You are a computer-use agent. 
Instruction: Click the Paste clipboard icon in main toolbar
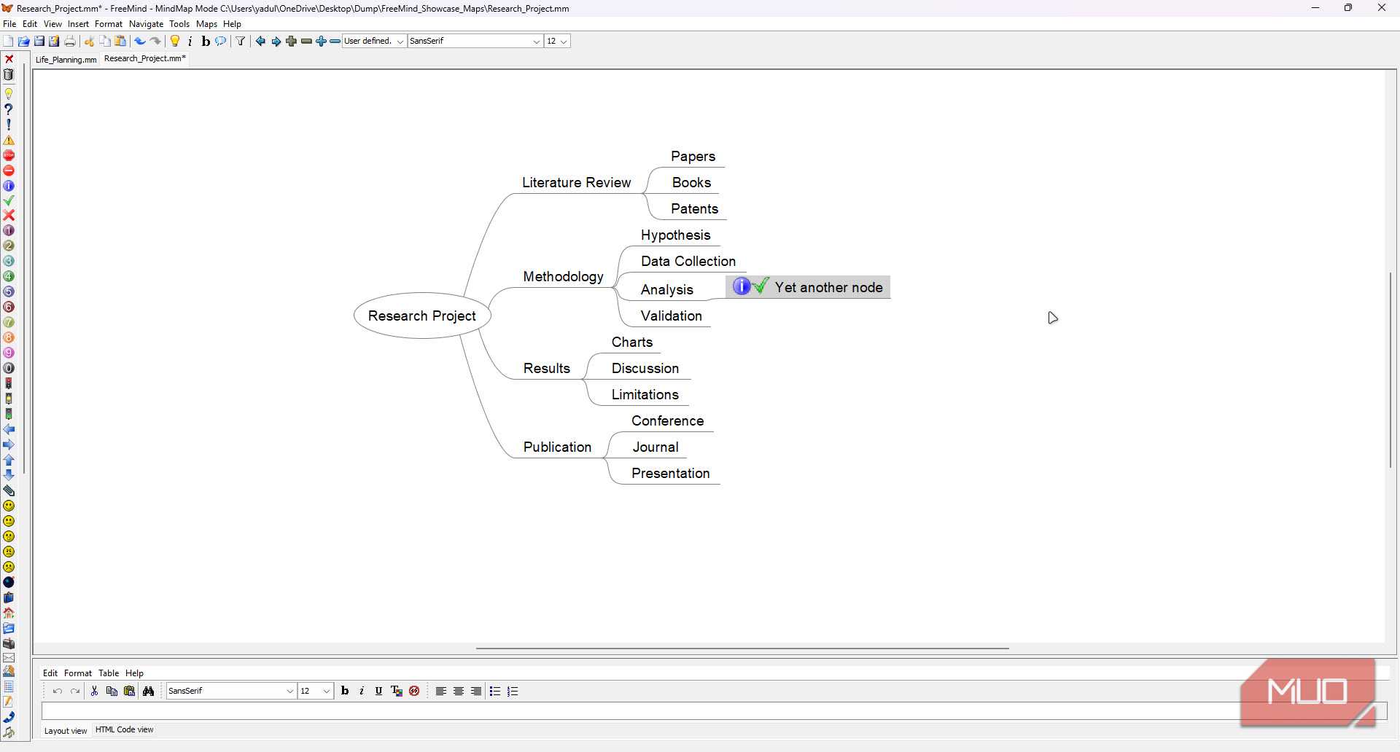click(120, 42)
